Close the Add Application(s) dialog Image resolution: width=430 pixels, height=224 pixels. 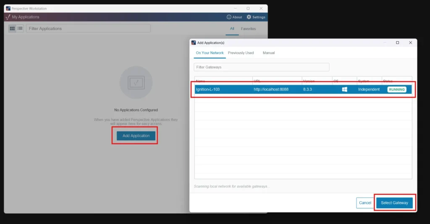pos(411,43)
